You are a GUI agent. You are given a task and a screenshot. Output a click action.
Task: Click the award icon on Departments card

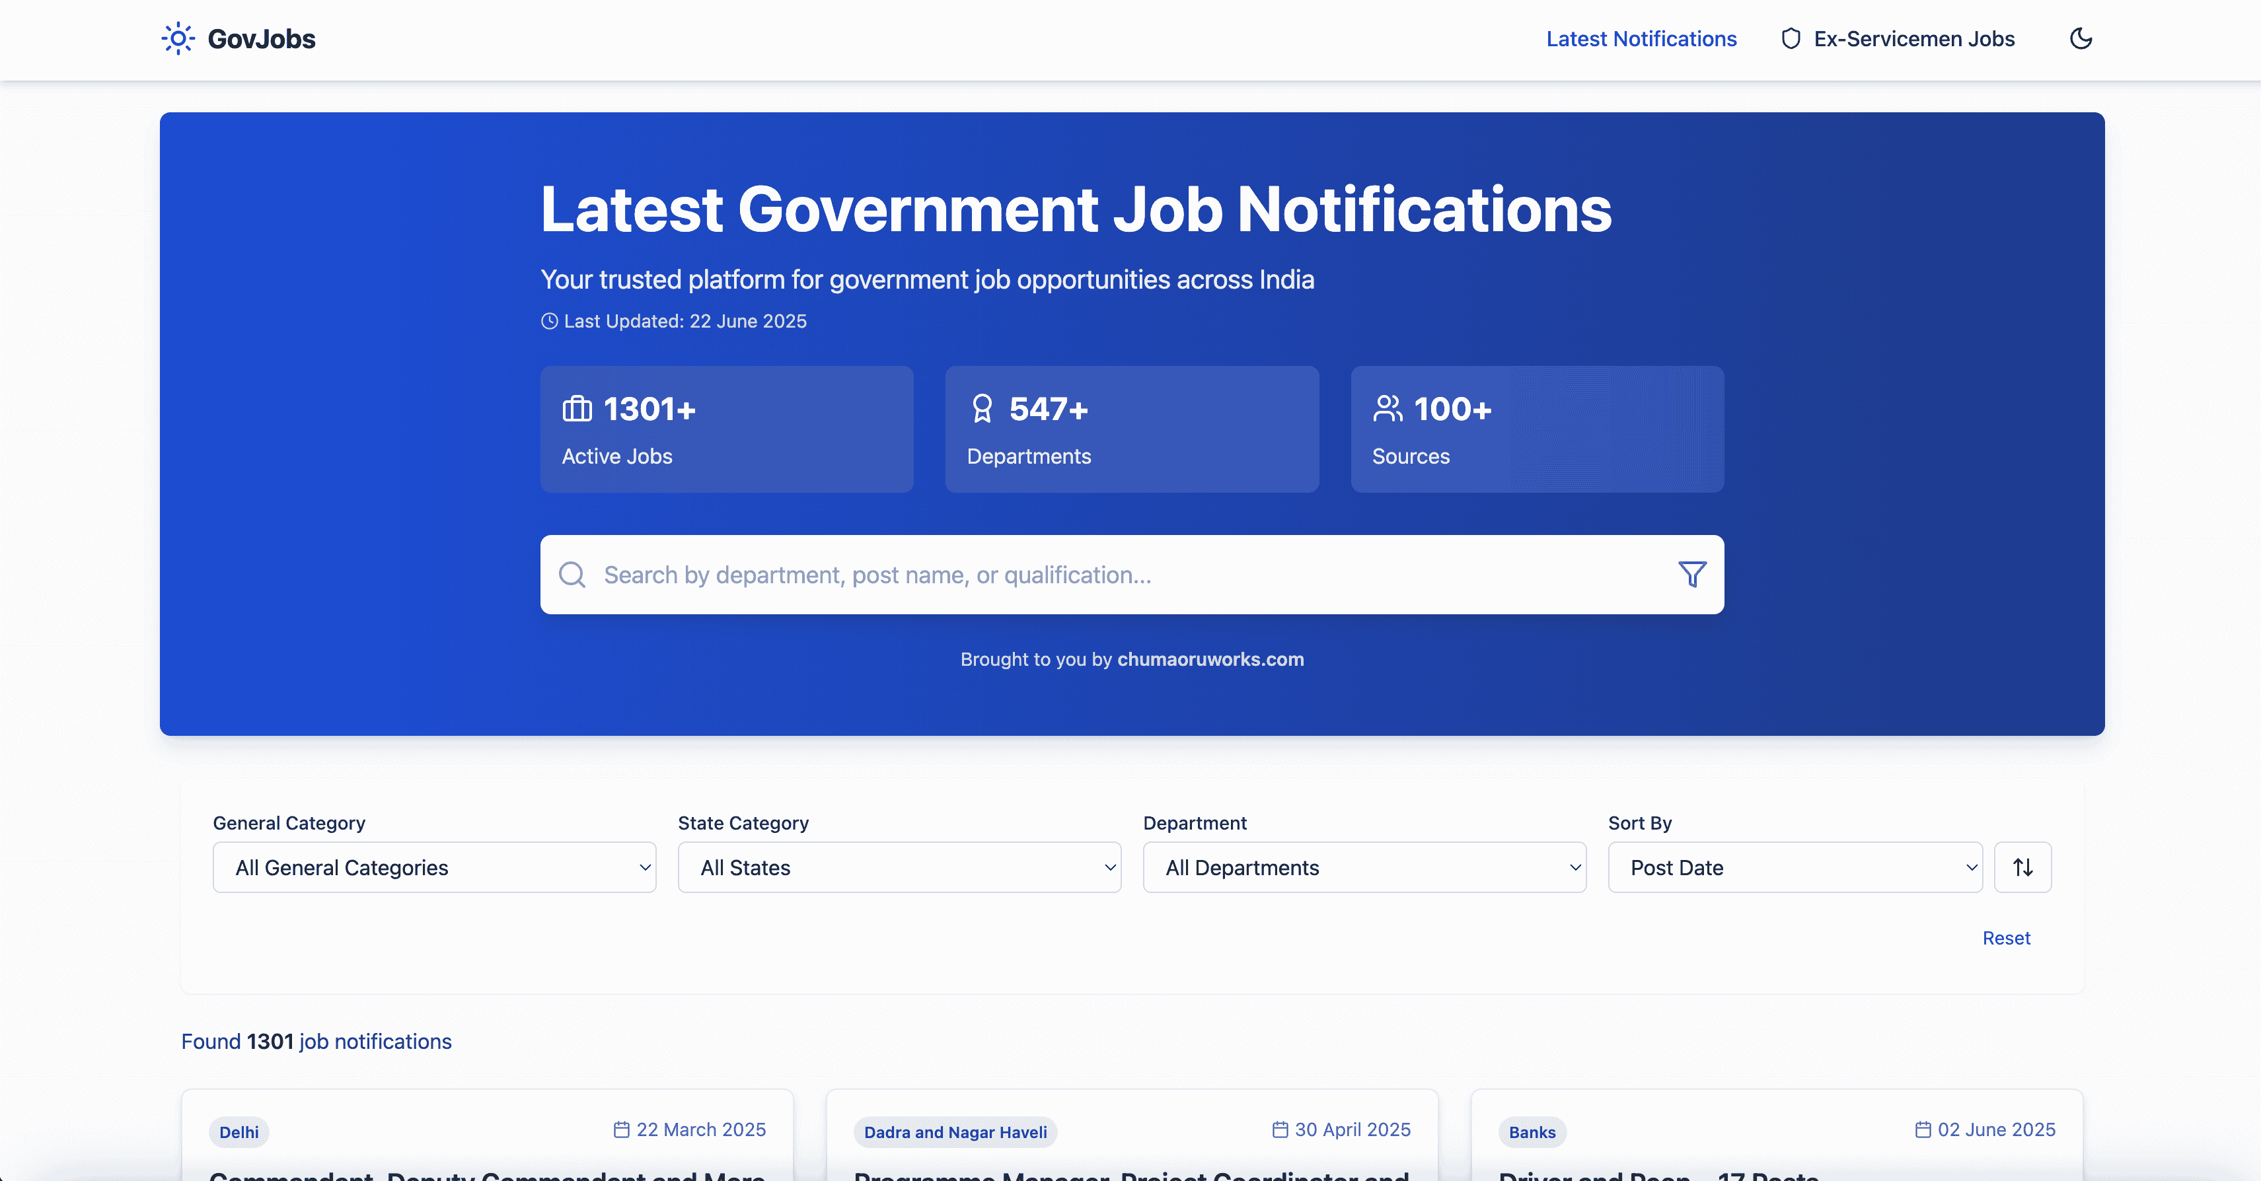pos(981,408)
